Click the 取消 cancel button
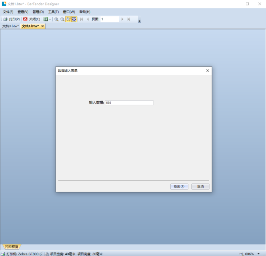The image size is (266, 256). (200, 187)
